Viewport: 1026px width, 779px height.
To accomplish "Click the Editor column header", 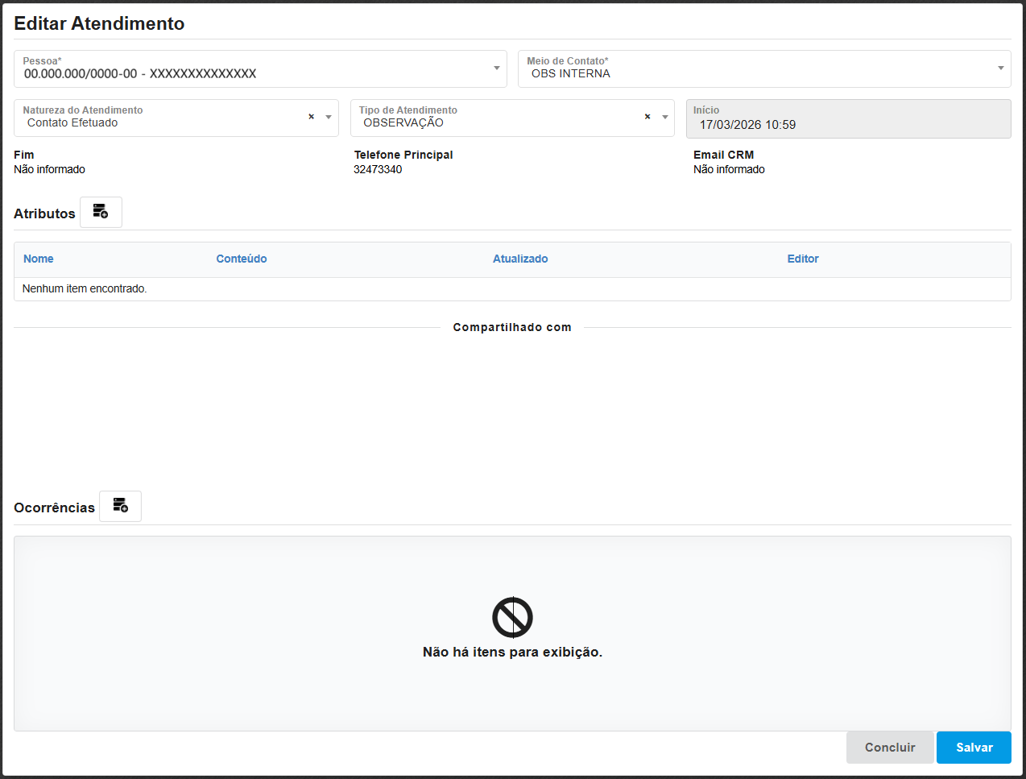I will [802, 259].
